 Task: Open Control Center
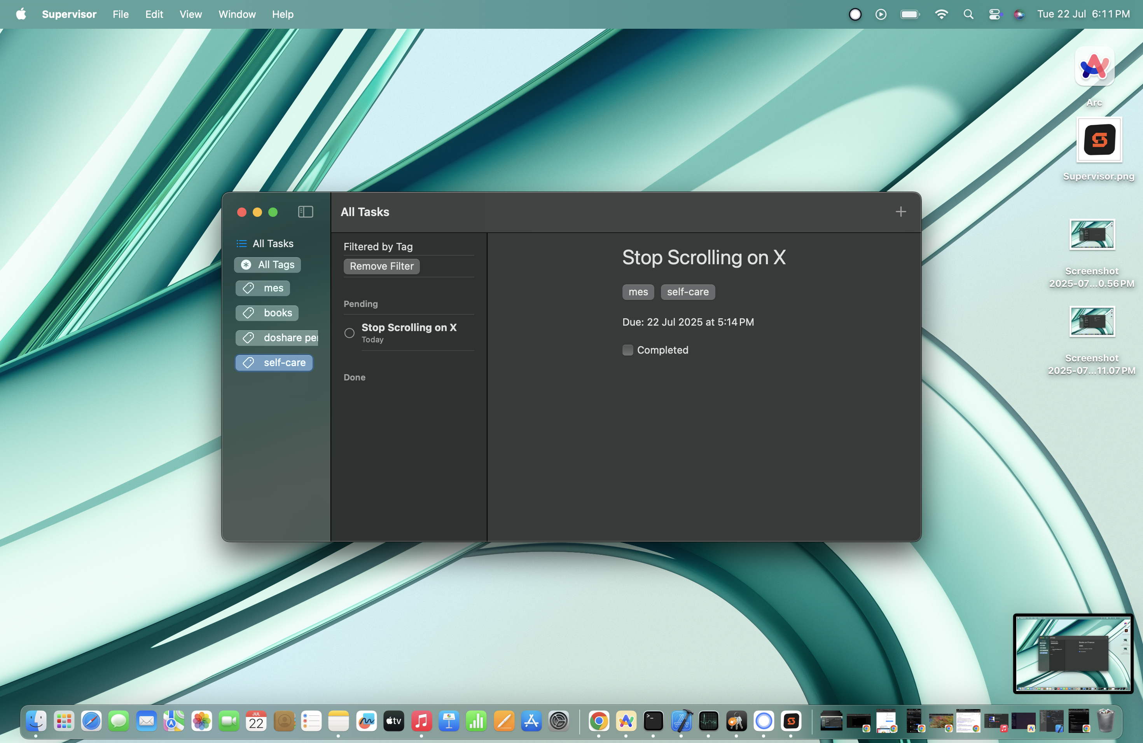coord(994,14)
